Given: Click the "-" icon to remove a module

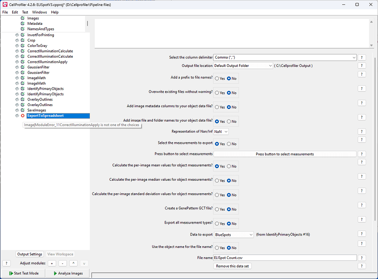Looking at the screenshot, I should [62, 263].
